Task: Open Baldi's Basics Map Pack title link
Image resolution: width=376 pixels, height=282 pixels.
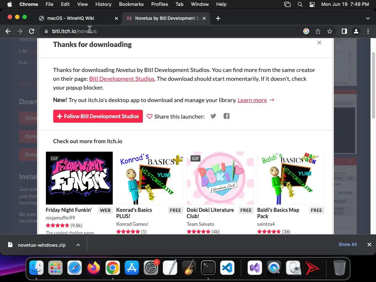Action: (278, 213)
